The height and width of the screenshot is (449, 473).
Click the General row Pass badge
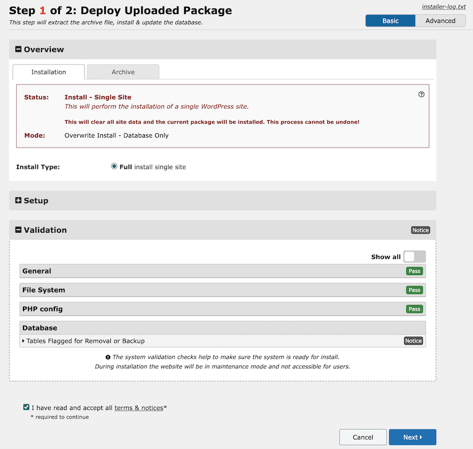click(414, 271)
